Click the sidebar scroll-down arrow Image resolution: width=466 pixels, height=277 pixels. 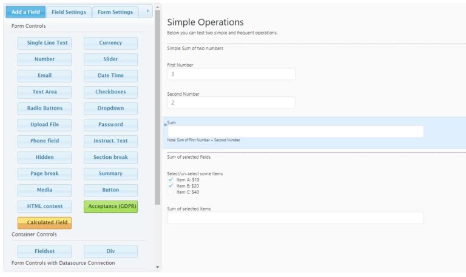158,267
